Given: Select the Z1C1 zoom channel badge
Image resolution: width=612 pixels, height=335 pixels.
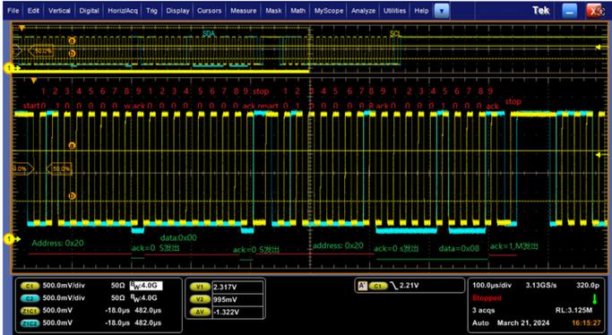Looking at the screenshot, I should (30, 311).
